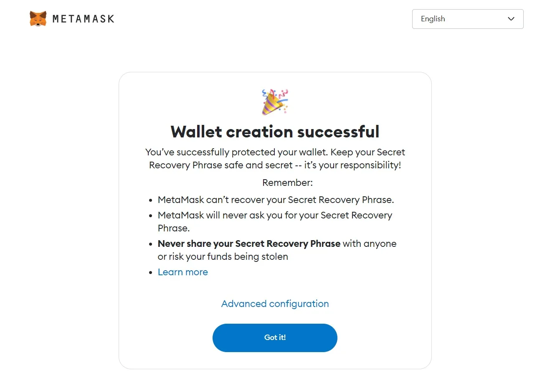
Task: Expand the Advanced configuration options
Action: [x=275, y=304]
